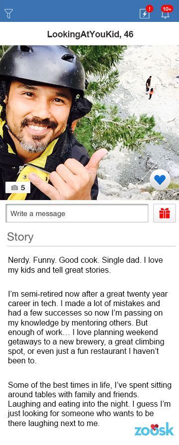This screenshot has width=179, height=445.
Task: Focus the Write a message field
Action: [77, 213]
